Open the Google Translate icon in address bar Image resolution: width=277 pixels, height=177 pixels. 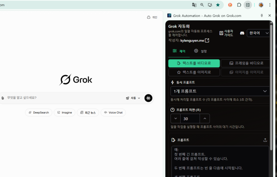[x=194, y=5]
